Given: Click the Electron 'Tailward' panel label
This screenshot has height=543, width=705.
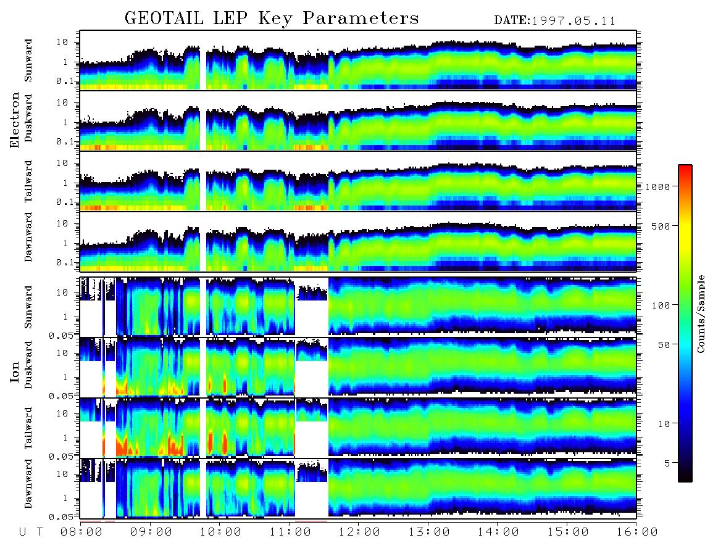Looking at the screenshot, I should pos(28,181).
